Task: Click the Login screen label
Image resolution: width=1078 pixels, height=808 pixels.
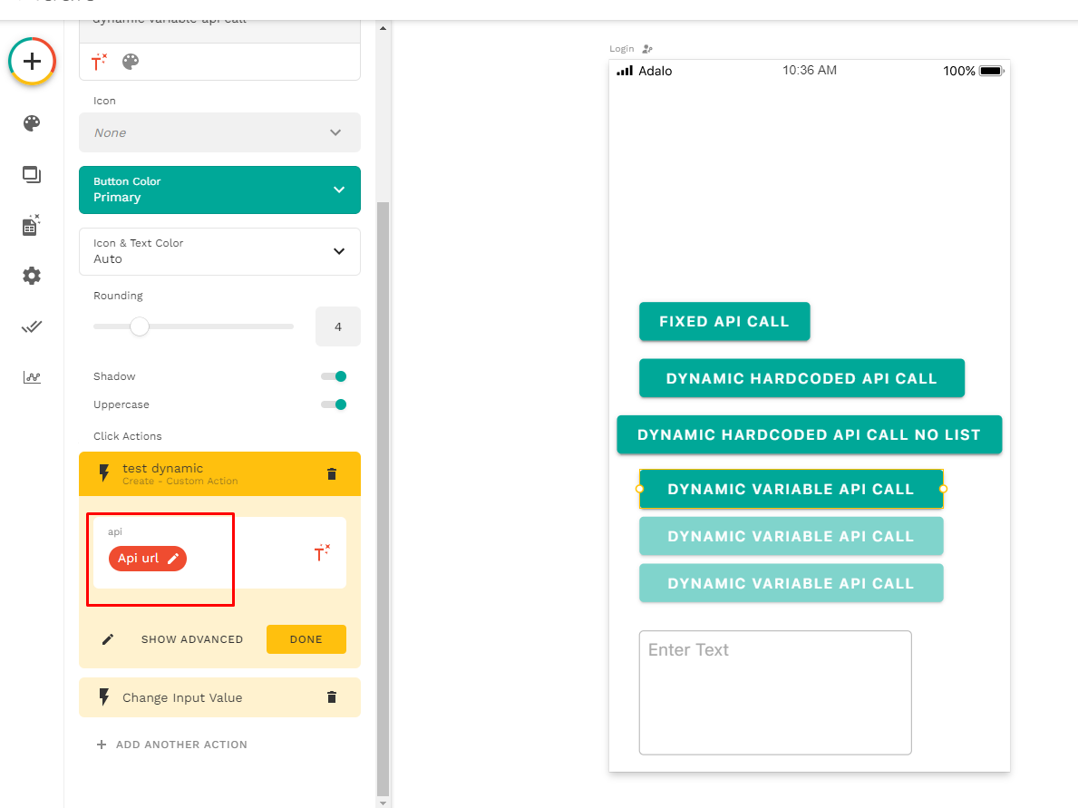Action: pyautogui.click(x=621, y=49)
